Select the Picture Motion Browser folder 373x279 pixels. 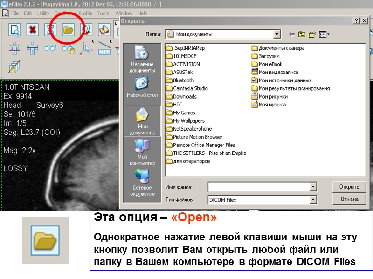194,137
